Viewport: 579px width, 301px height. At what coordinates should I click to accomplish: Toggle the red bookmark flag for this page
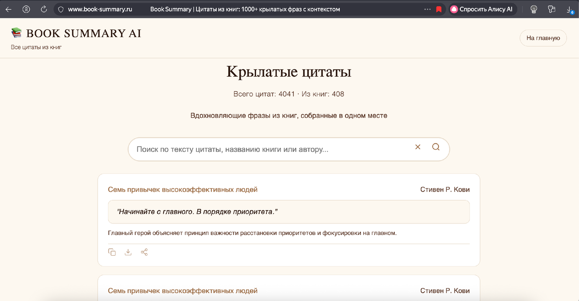[439, 9]
